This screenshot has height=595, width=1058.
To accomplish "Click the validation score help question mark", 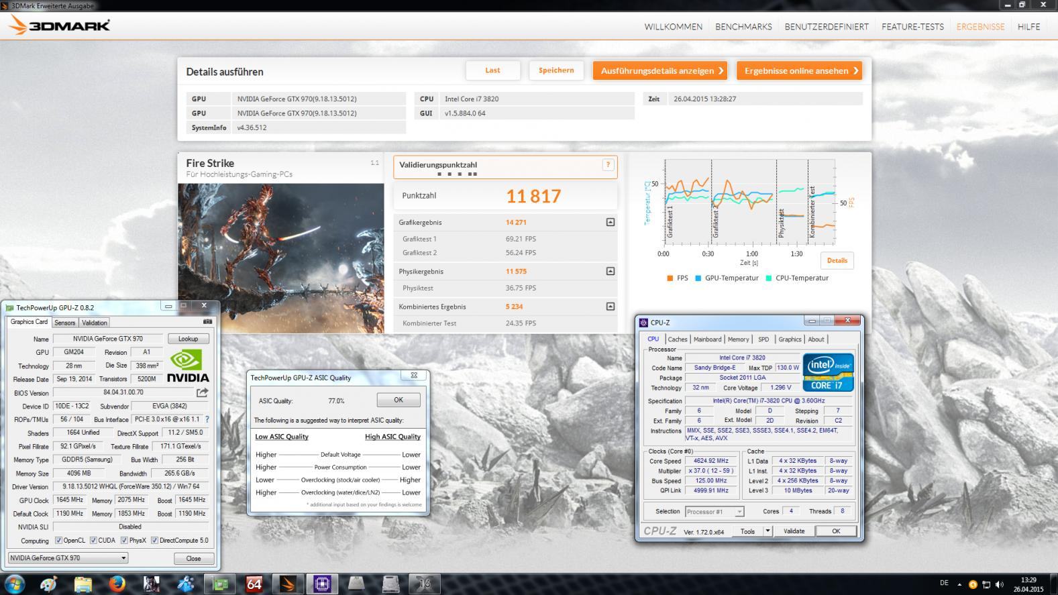I will pos(608,164).
